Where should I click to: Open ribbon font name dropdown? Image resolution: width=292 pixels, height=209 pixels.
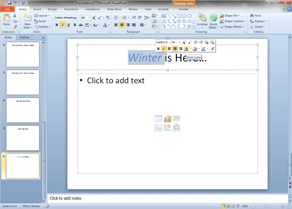tap(79, 17)
